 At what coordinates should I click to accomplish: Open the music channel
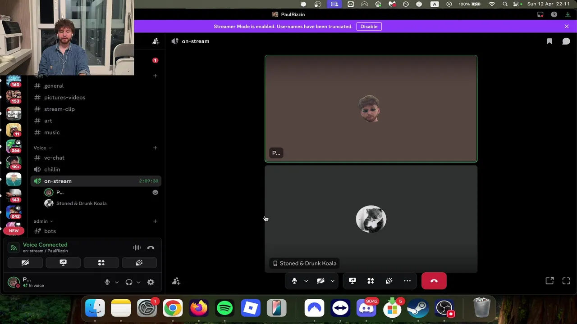(95, 132)
